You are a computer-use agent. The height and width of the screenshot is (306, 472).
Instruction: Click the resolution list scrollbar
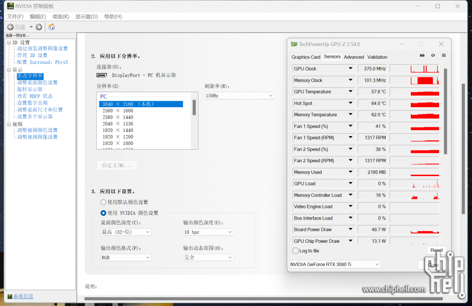point(194,107)
